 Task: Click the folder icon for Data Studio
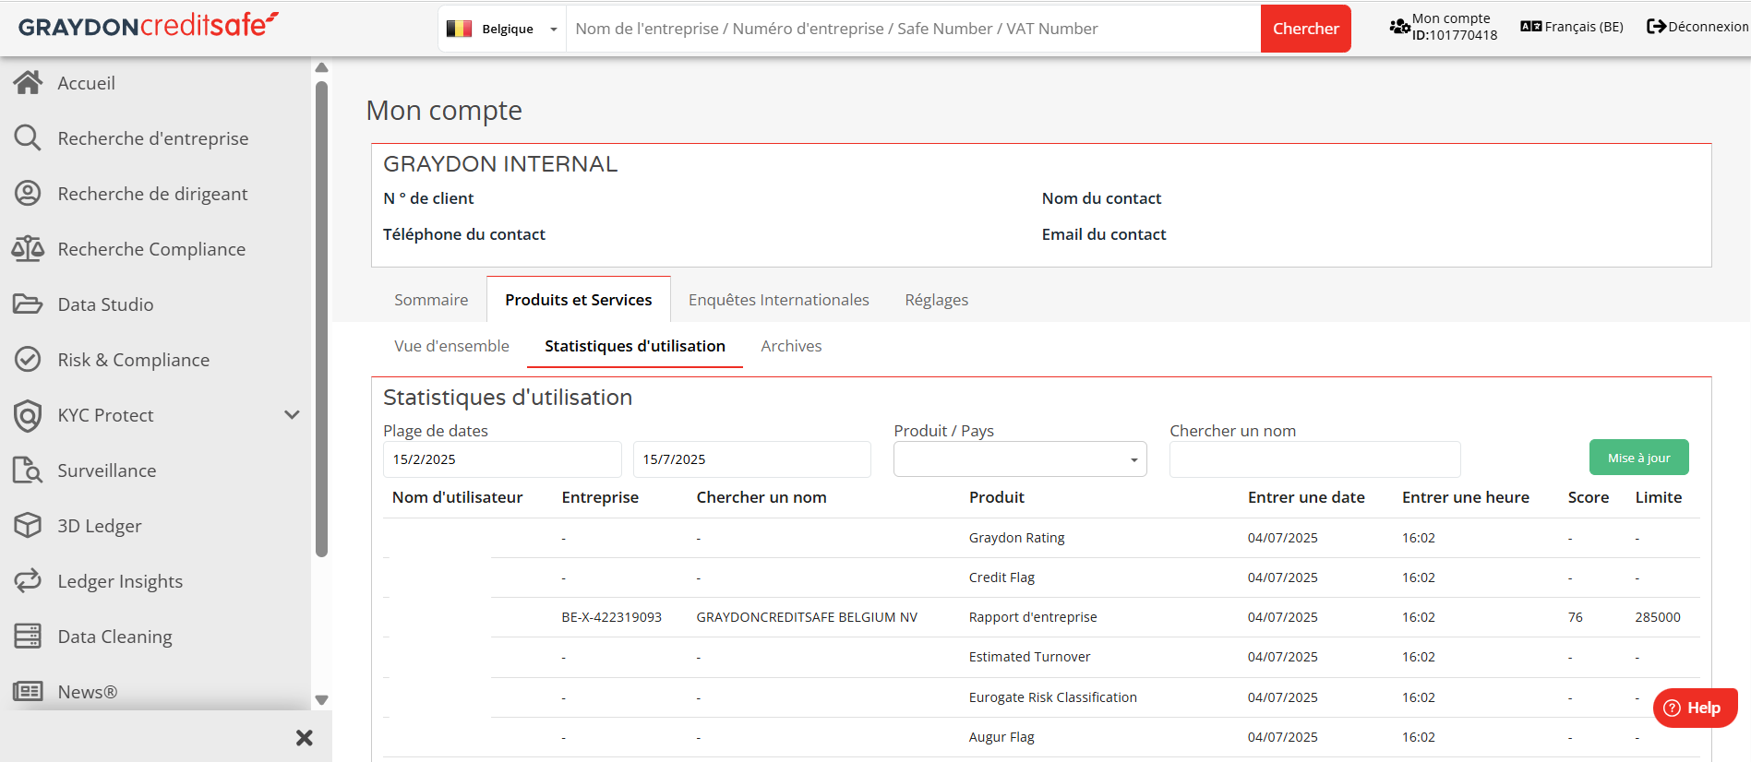click(x=28, y=304)
